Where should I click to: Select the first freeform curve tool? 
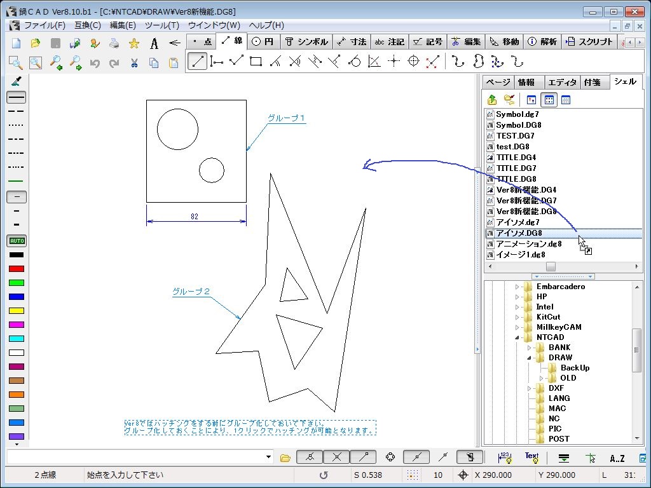(458, 62)
